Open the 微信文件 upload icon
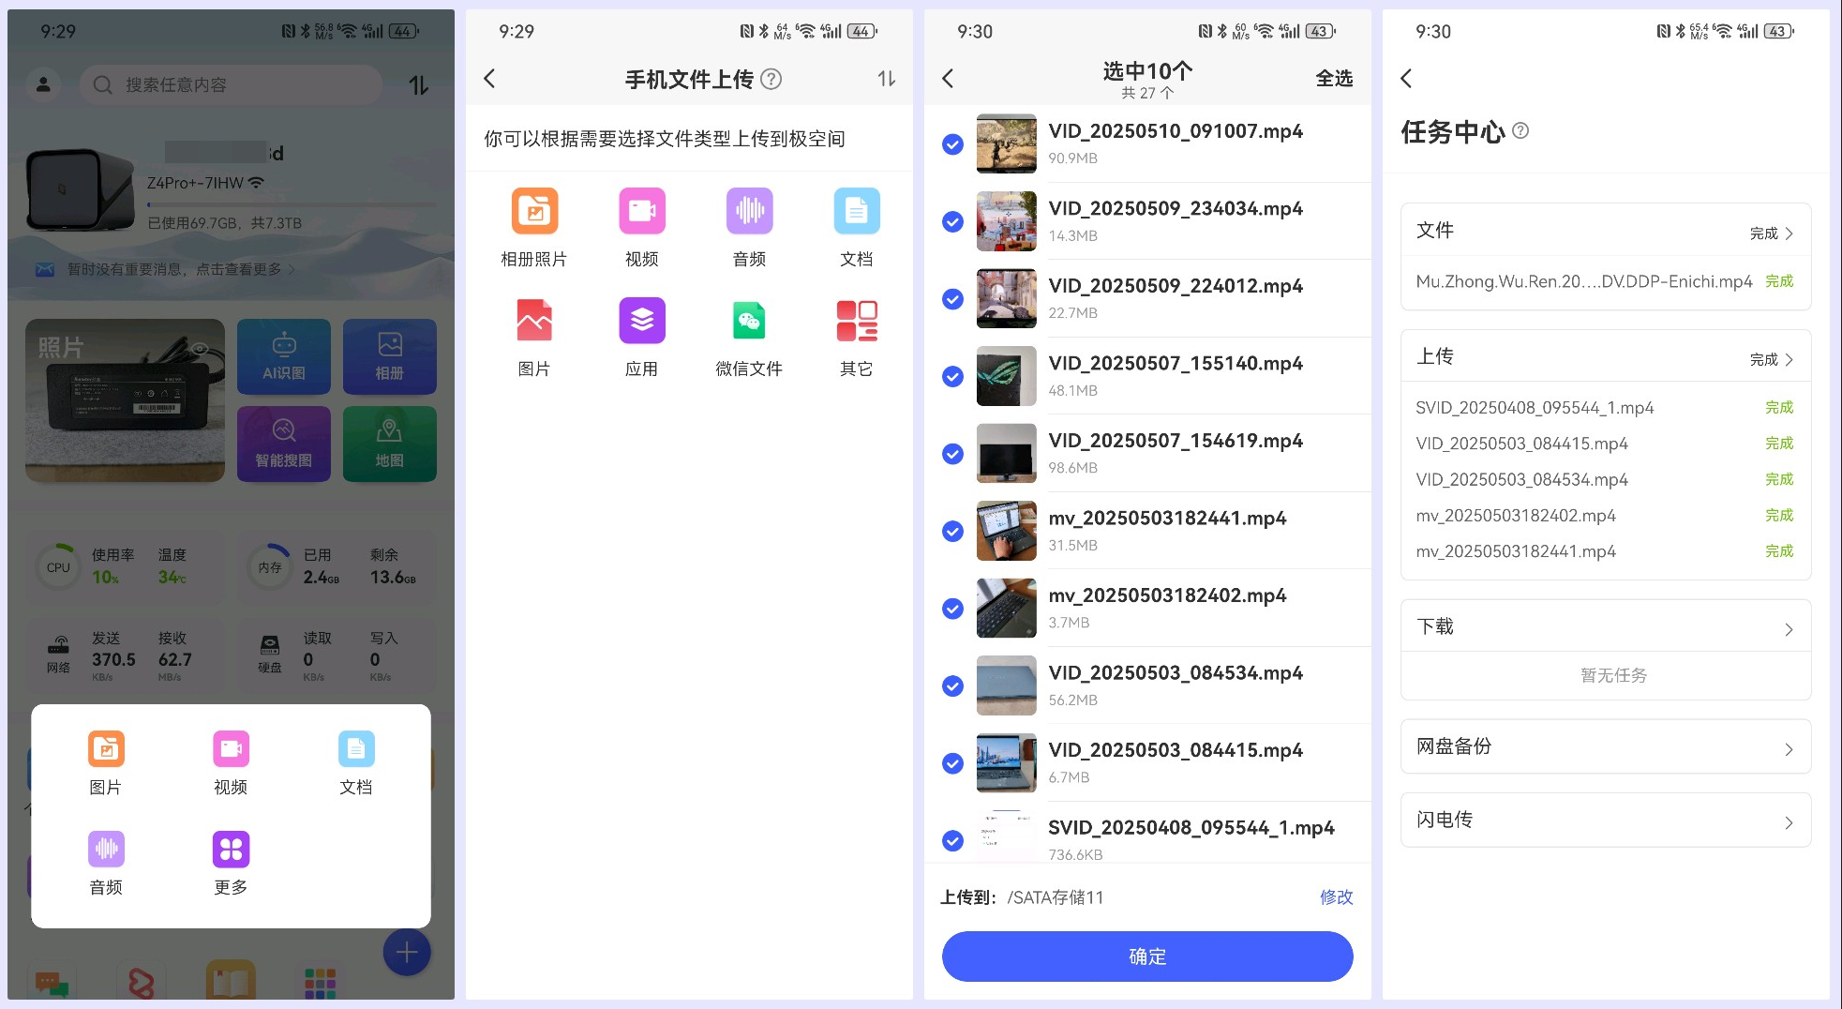Screen dimensions: 1842x1009 (x=750, y=321)
